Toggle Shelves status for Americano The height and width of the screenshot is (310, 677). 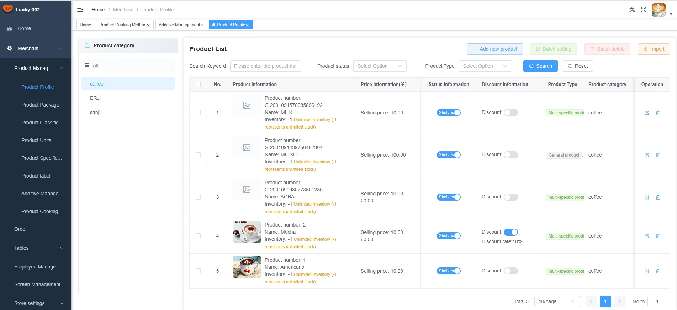click(449, 271)
